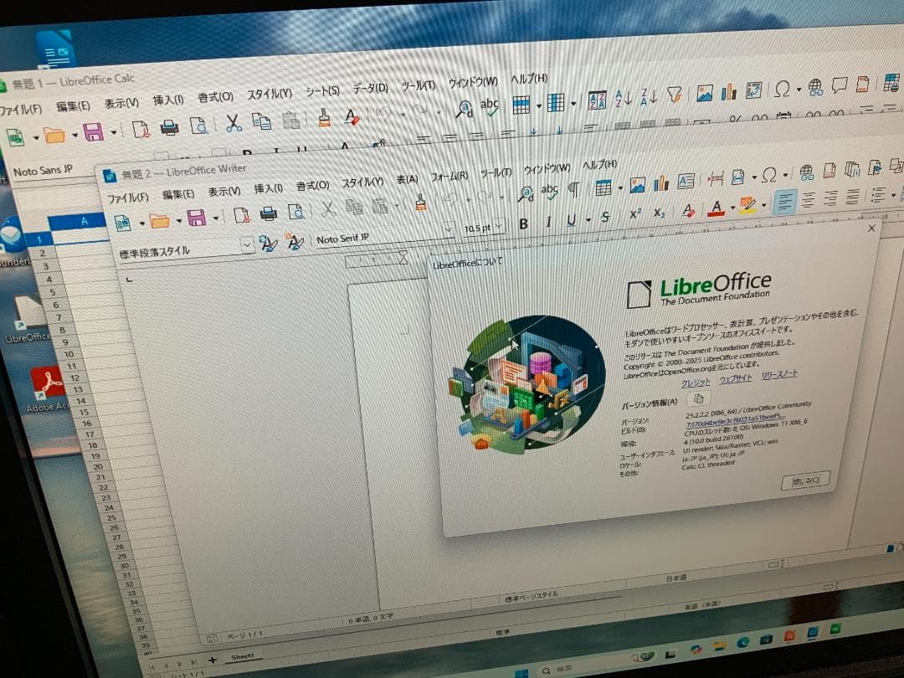Click the Superscript icon in Writer
Screen dimensions: 904x678
634,213
